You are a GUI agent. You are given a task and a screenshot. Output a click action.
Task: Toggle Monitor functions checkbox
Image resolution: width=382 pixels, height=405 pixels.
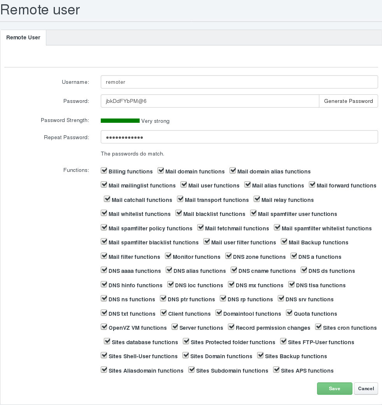(168, 256)
